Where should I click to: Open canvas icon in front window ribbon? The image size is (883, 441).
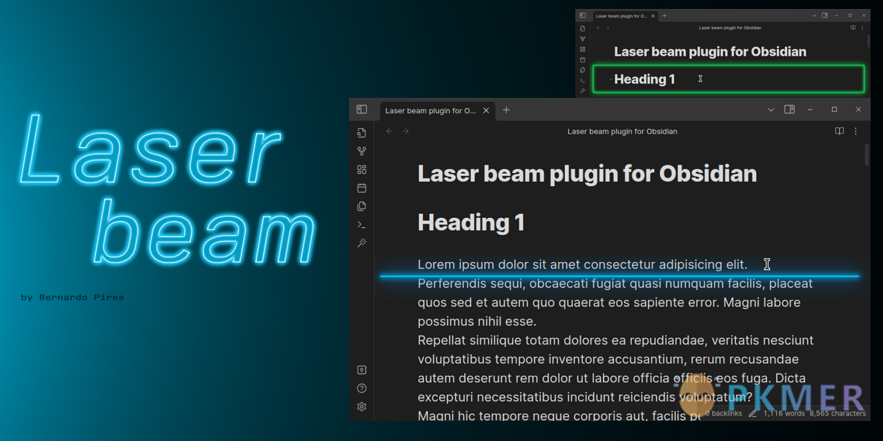pos(361,170)
